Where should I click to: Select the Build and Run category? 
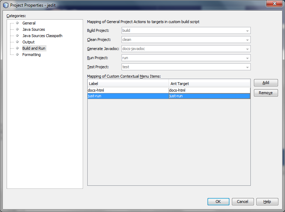click(x=34, y=48)
